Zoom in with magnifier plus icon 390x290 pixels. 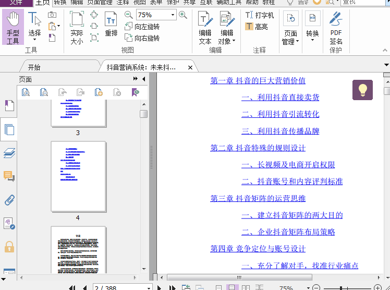pos(183,15)
